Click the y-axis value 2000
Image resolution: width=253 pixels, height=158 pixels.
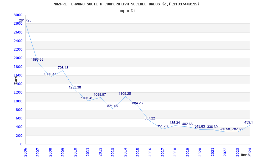click(18, 58)
